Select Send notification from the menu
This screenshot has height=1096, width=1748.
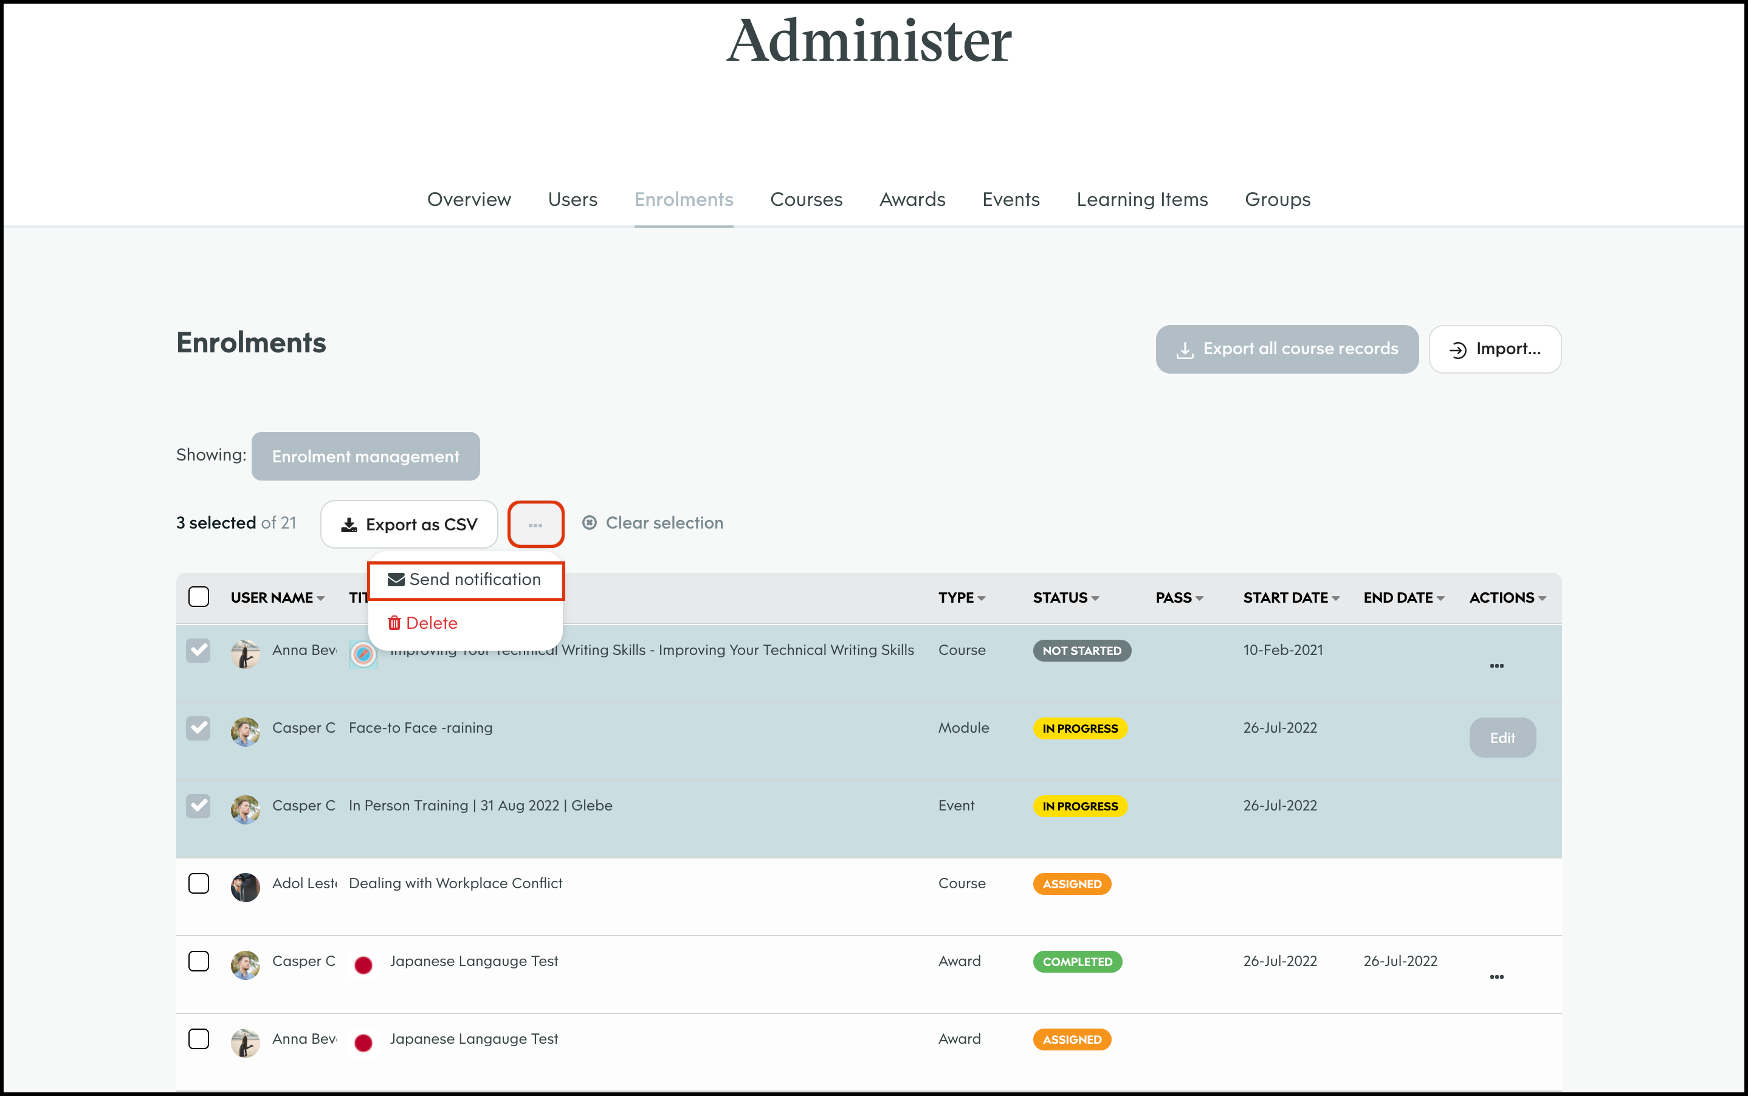[x=466, y=579]
